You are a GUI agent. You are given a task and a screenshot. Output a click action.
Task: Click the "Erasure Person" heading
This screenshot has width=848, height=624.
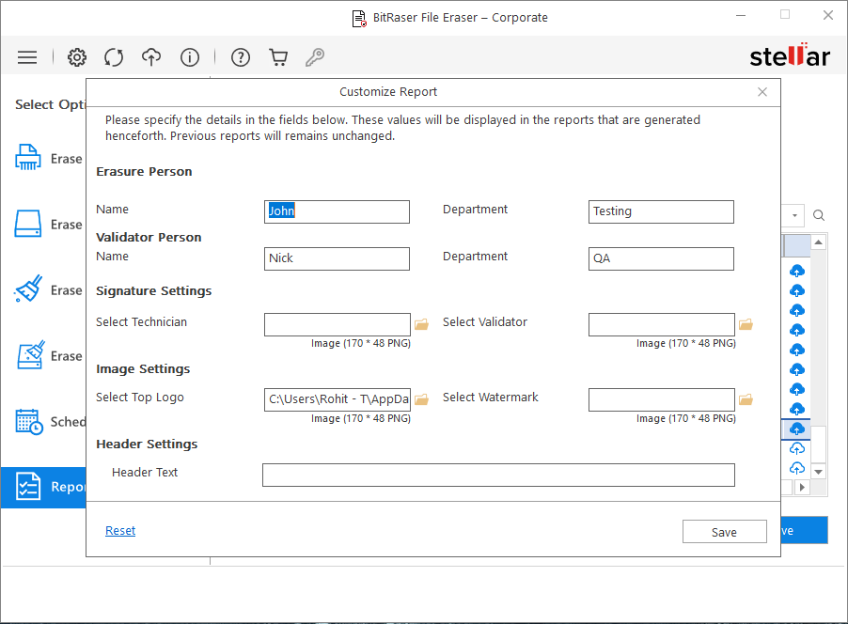(144, 172)
